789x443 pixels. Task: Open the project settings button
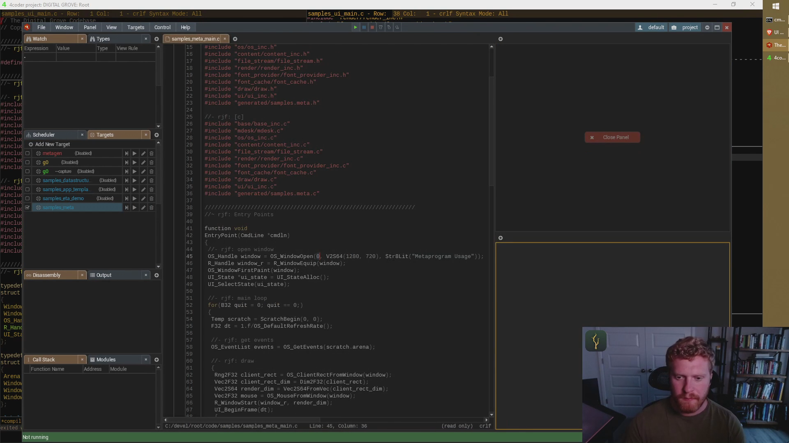click(x=685, y=27)
